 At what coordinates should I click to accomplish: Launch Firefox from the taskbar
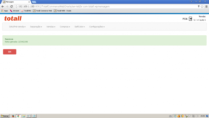(13, 116)
